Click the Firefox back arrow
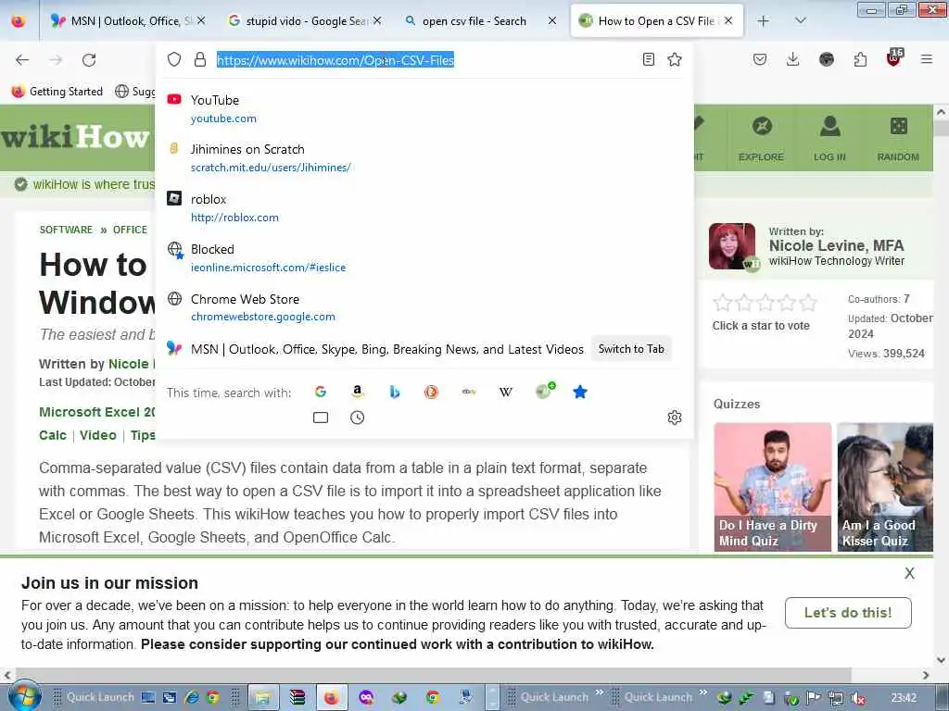Screen dimensions: 949x711 [22, 60]
